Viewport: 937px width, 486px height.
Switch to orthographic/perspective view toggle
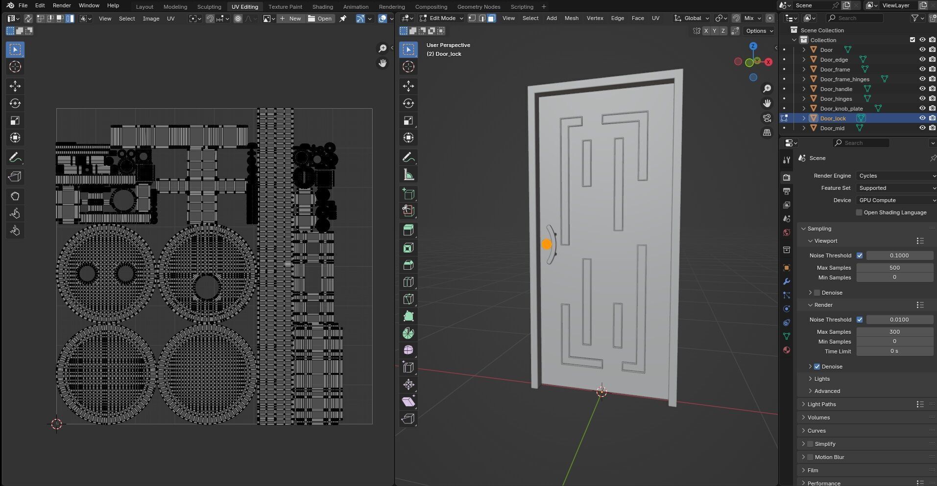click(767, 133)
